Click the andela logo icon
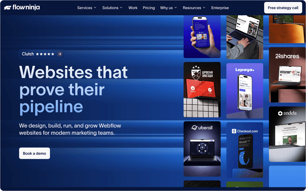 pyautogui.click(x=280, y=113)
